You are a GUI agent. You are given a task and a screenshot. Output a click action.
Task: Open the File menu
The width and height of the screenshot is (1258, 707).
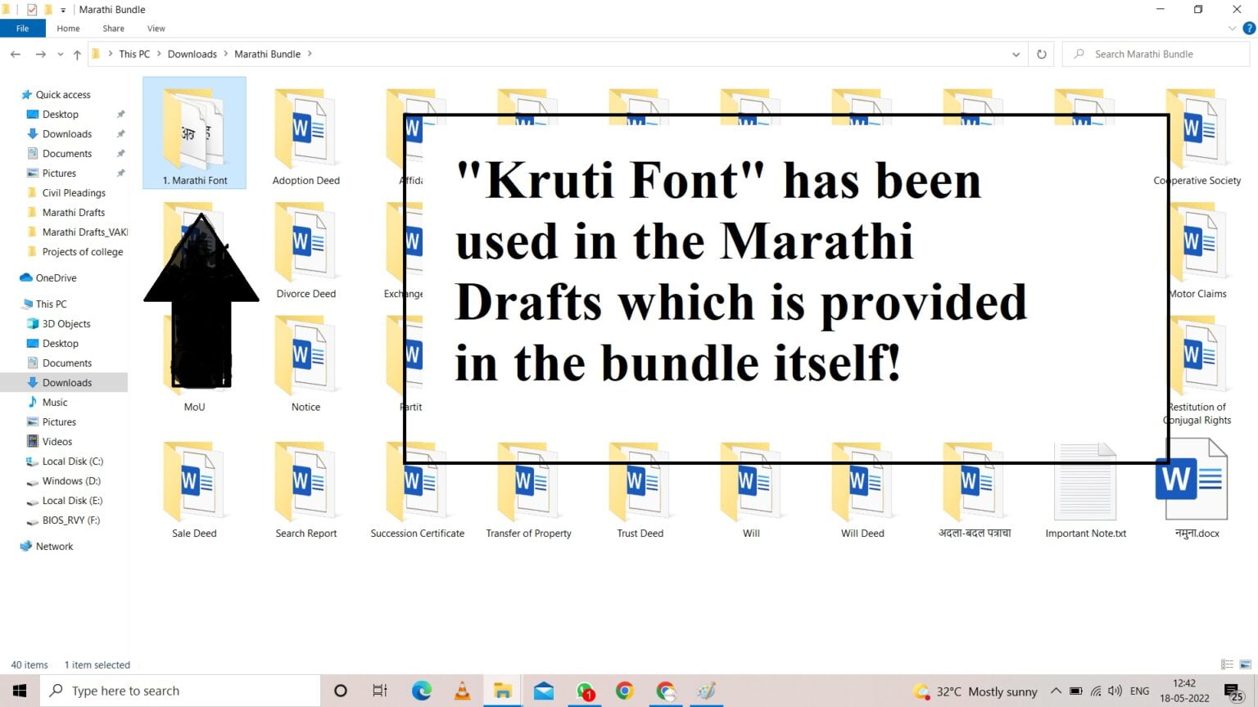(x=22, y=28)
